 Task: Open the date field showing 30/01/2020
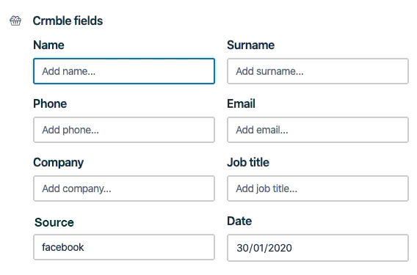coord(318,248)
